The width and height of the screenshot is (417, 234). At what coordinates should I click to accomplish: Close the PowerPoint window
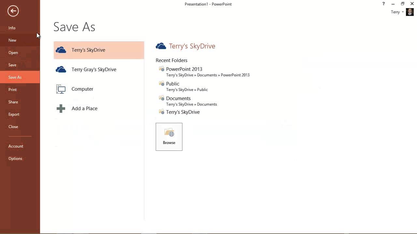[412, 4]
